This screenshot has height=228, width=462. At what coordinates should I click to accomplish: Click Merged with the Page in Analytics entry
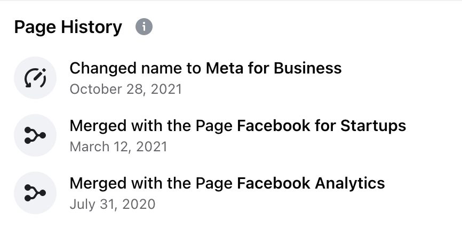152,183
